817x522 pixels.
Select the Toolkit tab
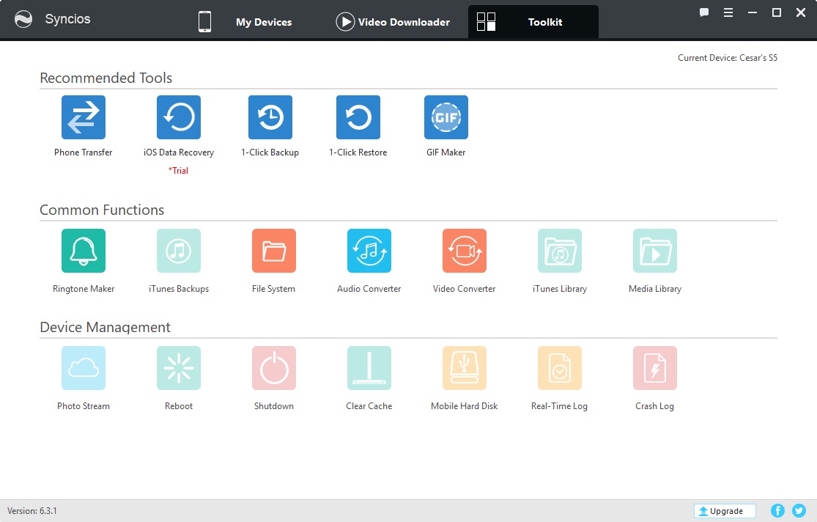point(533,22)
